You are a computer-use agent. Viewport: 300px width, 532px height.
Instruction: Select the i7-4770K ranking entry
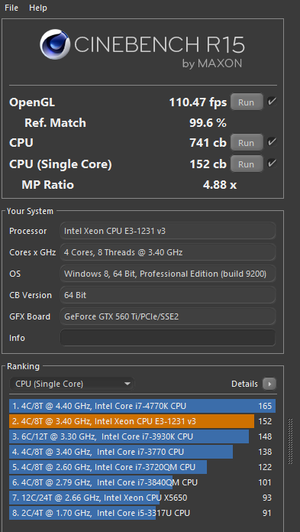coord(143,406)
